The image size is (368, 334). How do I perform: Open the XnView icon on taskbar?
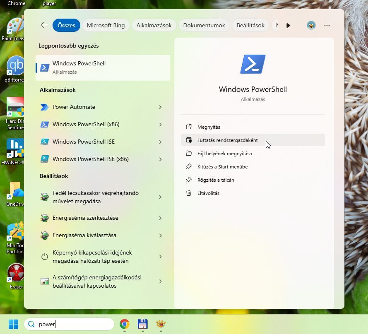coord(161,324)
